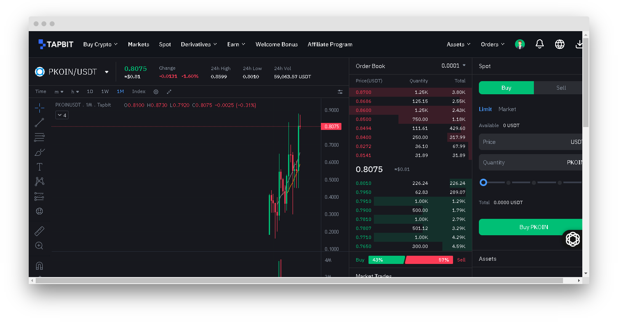Open the language globe selector
The height and width of the screenshot is (325, 618).
[560, 44]
